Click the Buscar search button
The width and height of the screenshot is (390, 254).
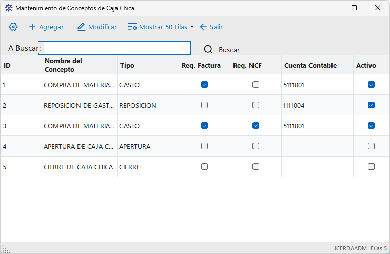point(222,50)
